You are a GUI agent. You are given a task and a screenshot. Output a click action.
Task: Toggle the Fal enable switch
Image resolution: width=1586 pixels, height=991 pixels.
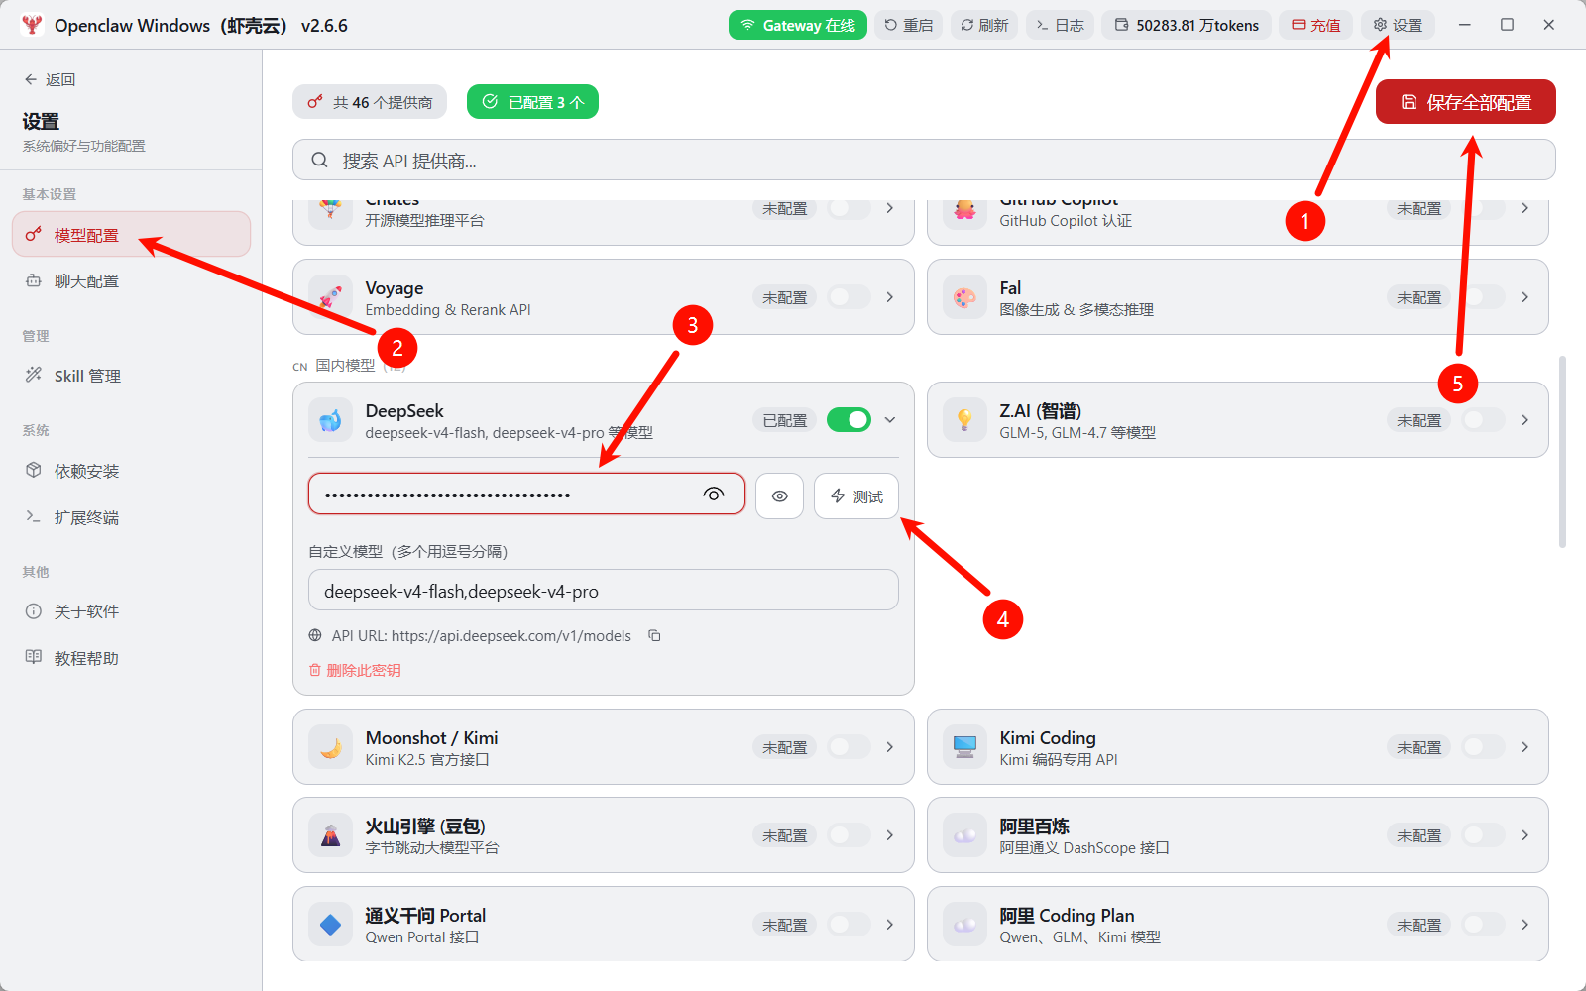(x=1483, y=297)
